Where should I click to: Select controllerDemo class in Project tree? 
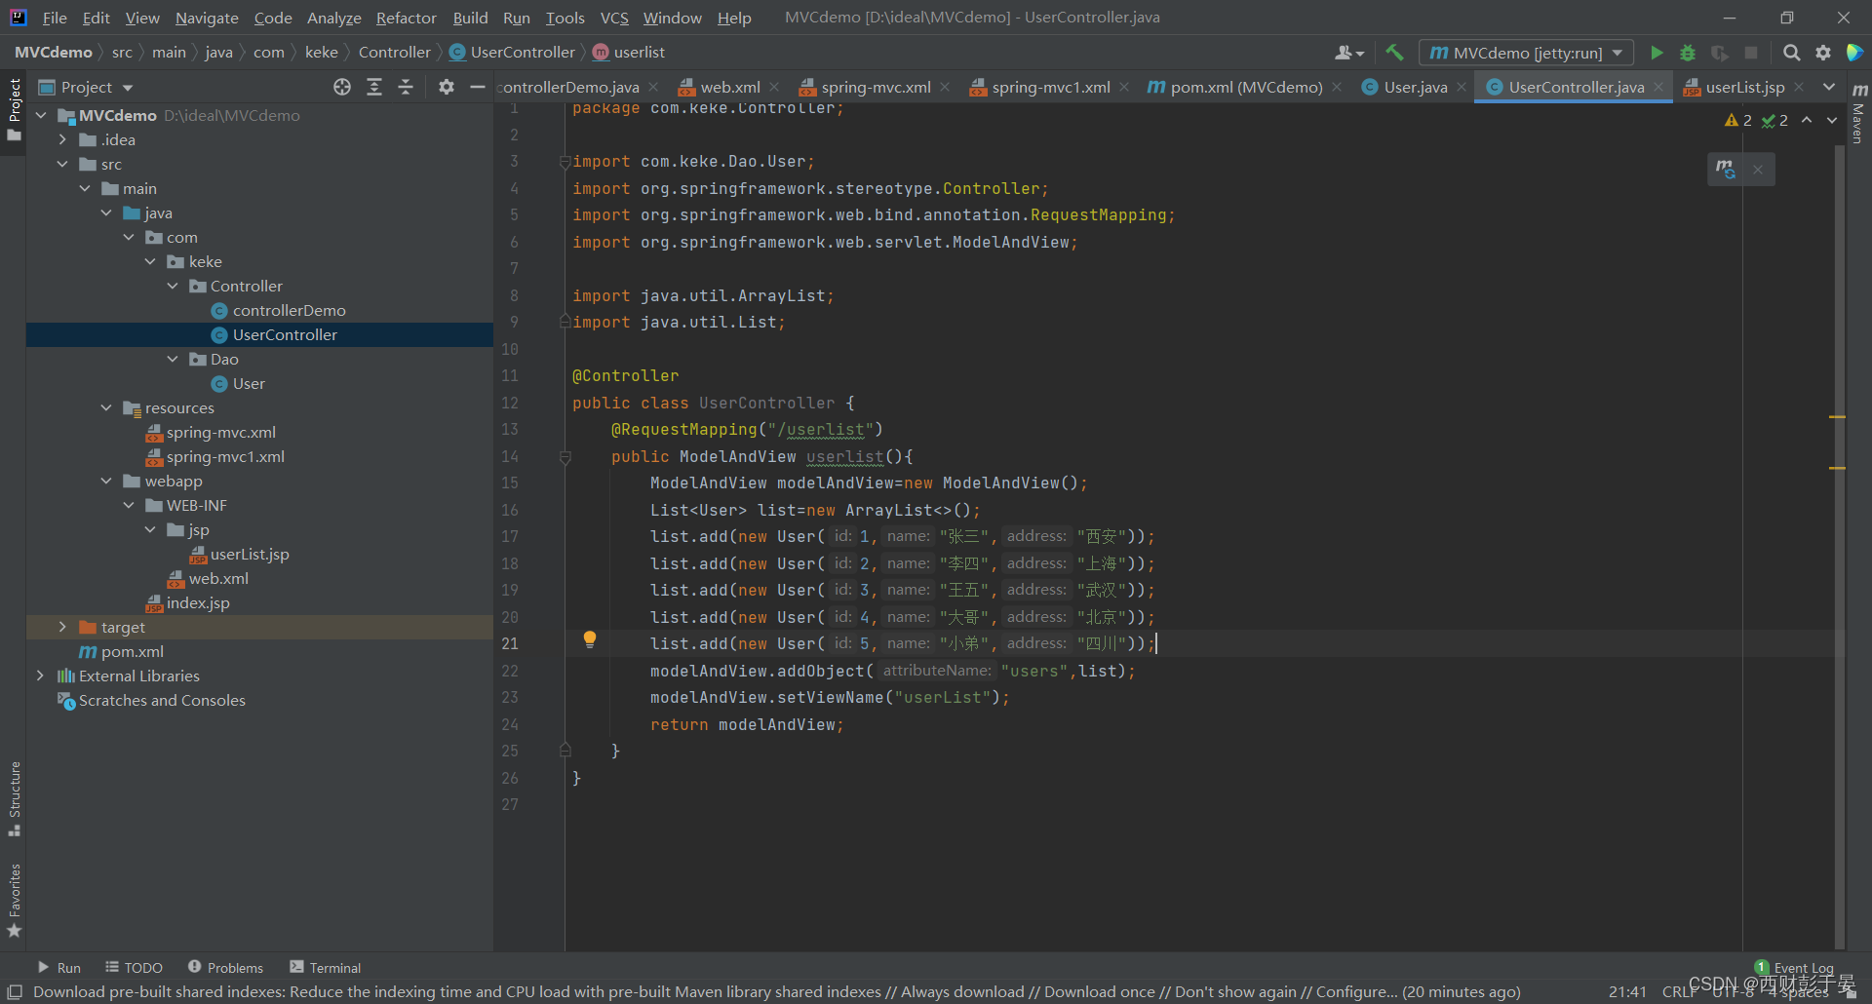click(289, 310)
